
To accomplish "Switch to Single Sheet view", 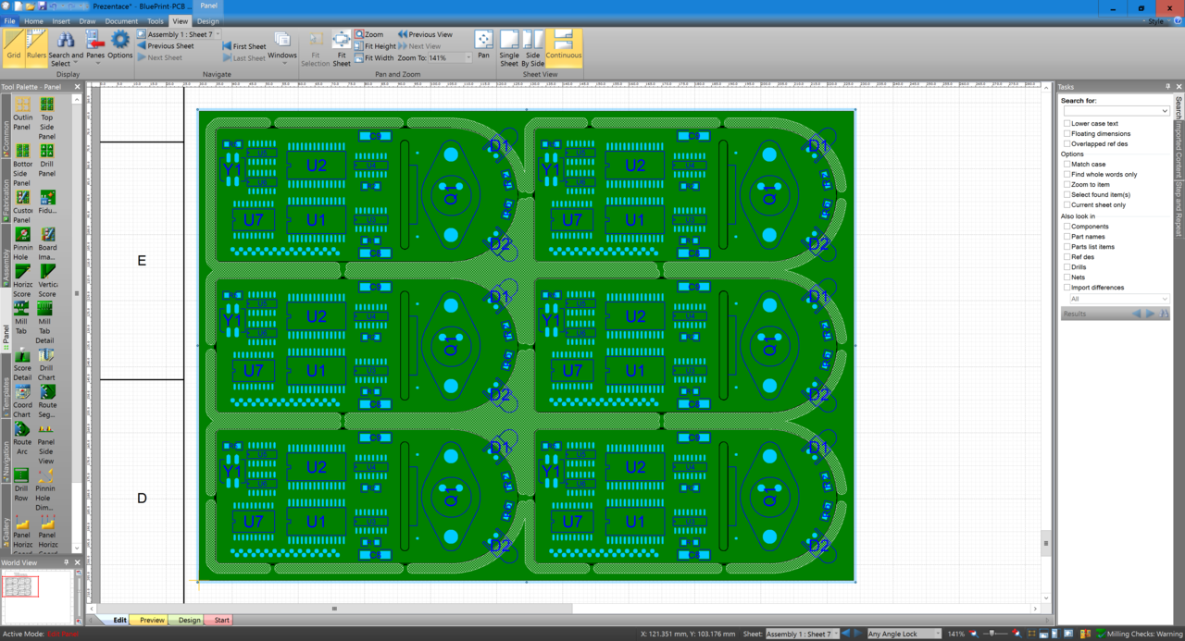I will point(509,49).
